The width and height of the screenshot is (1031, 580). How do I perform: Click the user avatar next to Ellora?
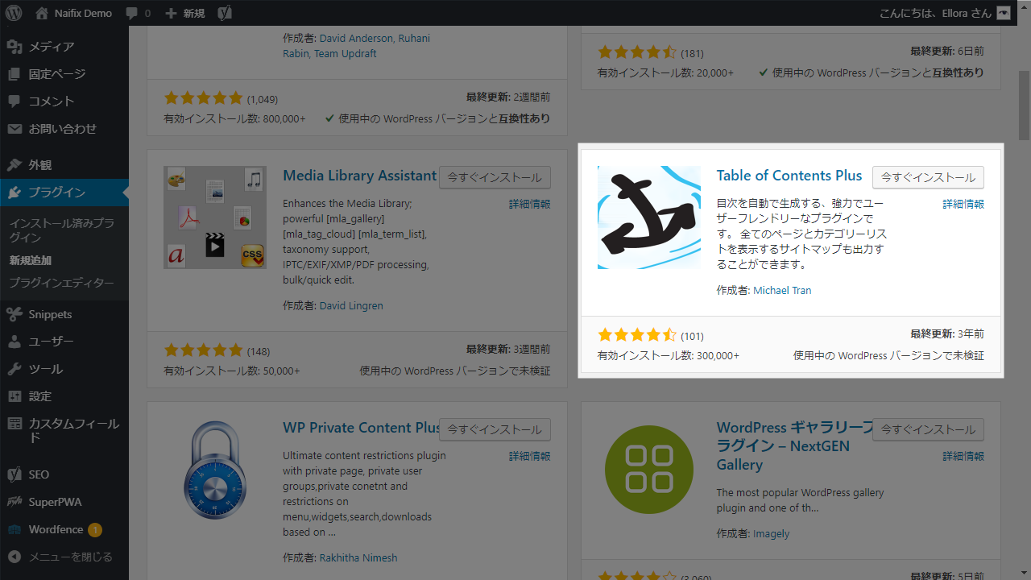[x=1003, y=13]
